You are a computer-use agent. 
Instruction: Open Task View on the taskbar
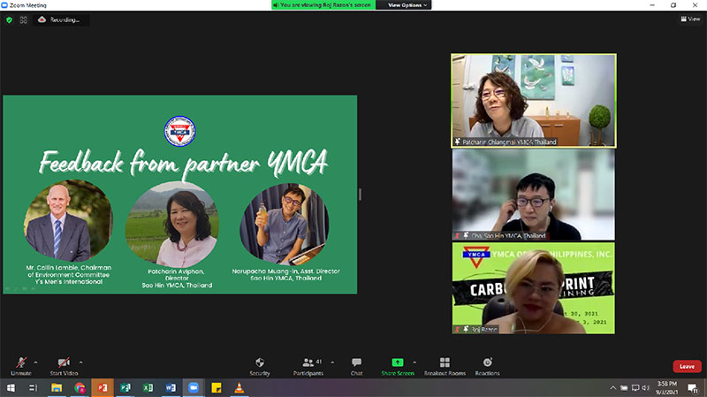pos(34,387)
